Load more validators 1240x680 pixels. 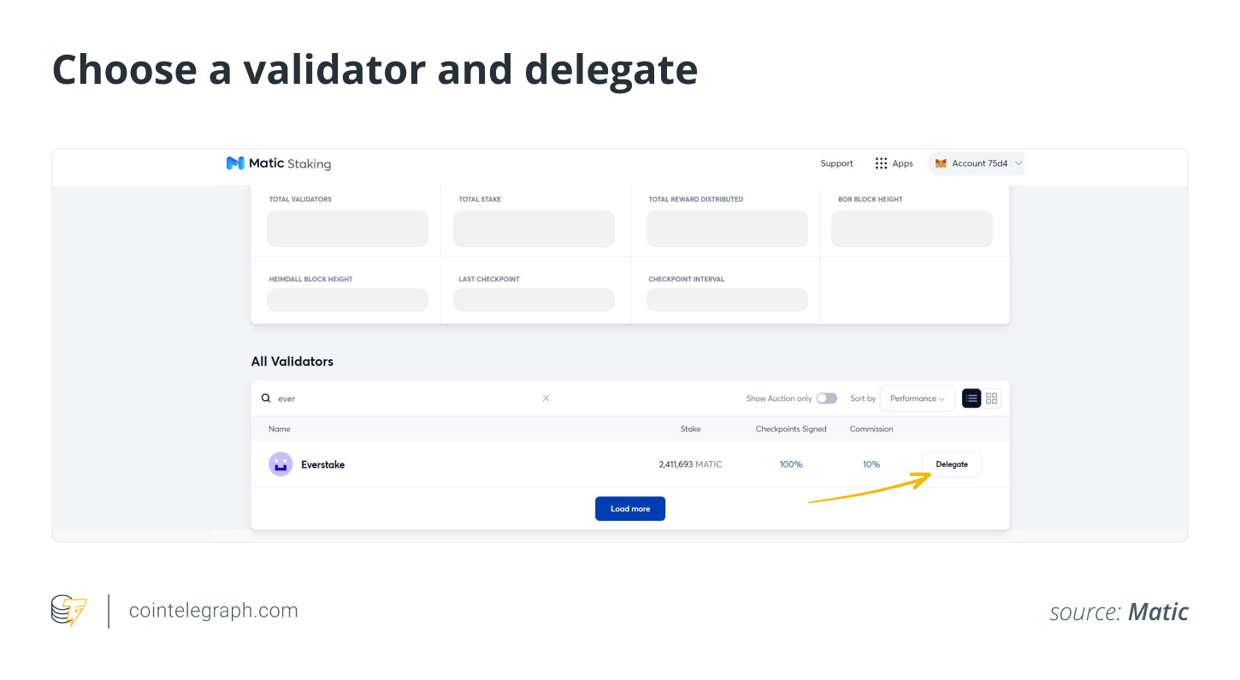point(629,508)
